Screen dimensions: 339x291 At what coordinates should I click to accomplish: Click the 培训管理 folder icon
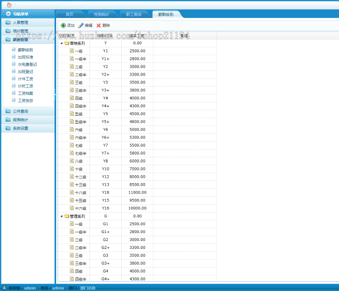click(8, 31)
